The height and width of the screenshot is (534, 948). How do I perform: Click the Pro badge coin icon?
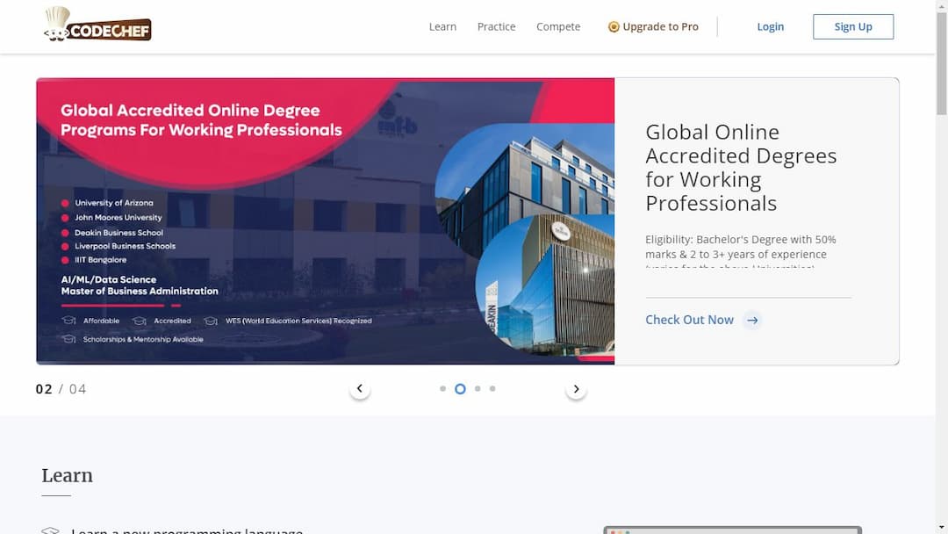click(x=614, y=27)
